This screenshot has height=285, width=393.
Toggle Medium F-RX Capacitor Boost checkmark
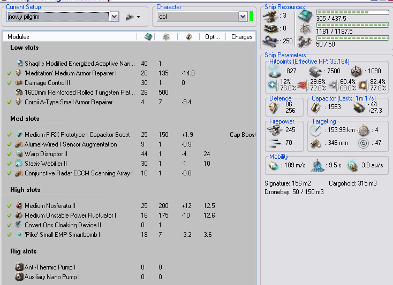tap(9, 134)
